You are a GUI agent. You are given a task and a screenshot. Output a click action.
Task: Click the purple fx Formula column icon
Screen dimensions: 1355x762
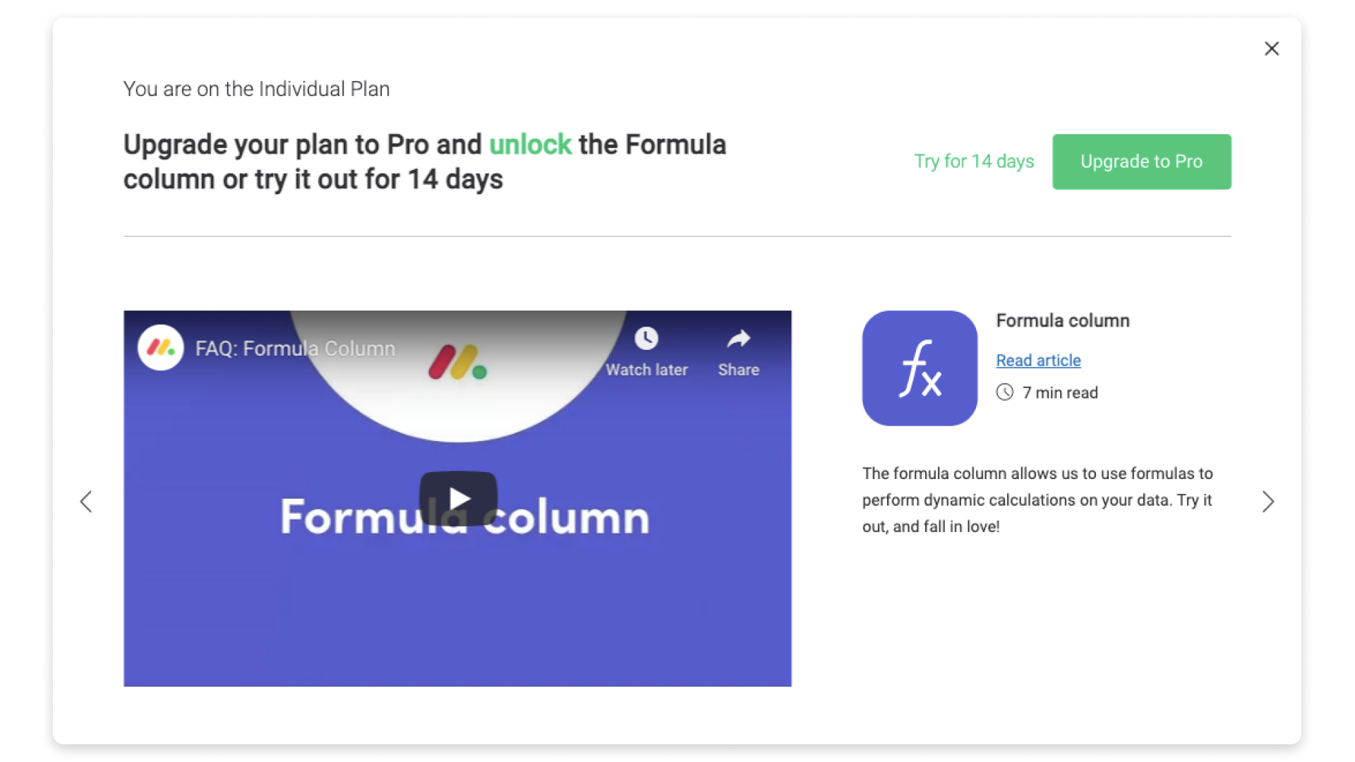point(920,368)
